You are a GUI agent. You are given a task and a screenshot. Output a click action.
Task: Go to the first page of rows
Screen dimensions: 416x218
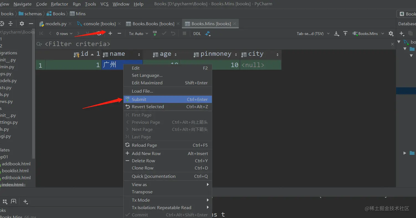tap(41, 34)
